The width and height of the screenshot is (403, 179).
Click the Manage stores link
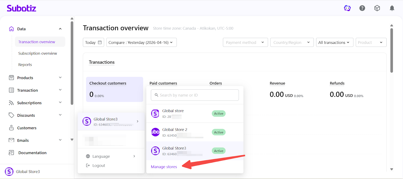[164, 167]
